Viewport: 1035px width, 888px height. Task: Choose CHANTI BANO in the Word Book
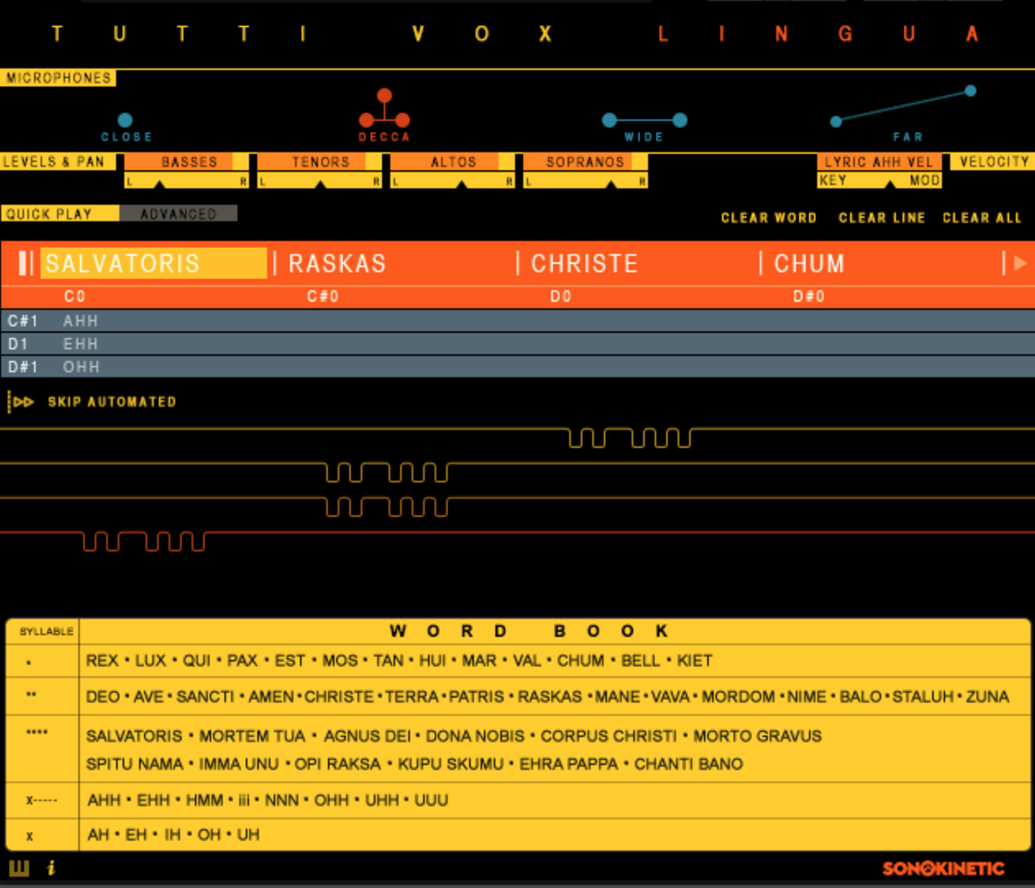(x=688, y=764)
